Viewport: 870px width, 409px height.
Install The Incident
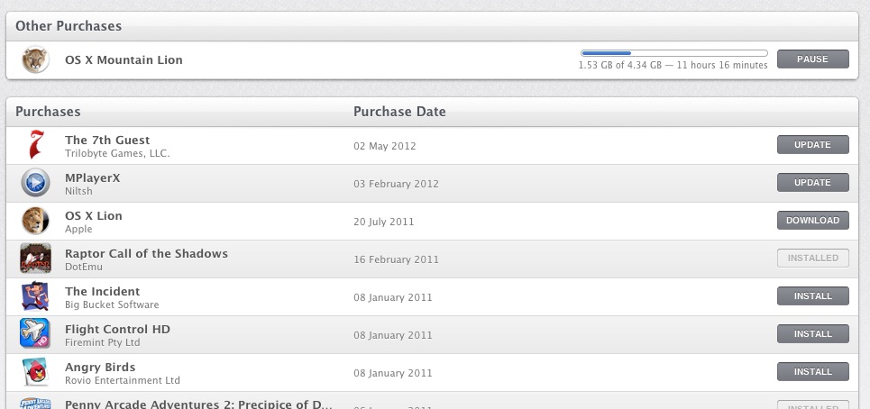point(812,296)
